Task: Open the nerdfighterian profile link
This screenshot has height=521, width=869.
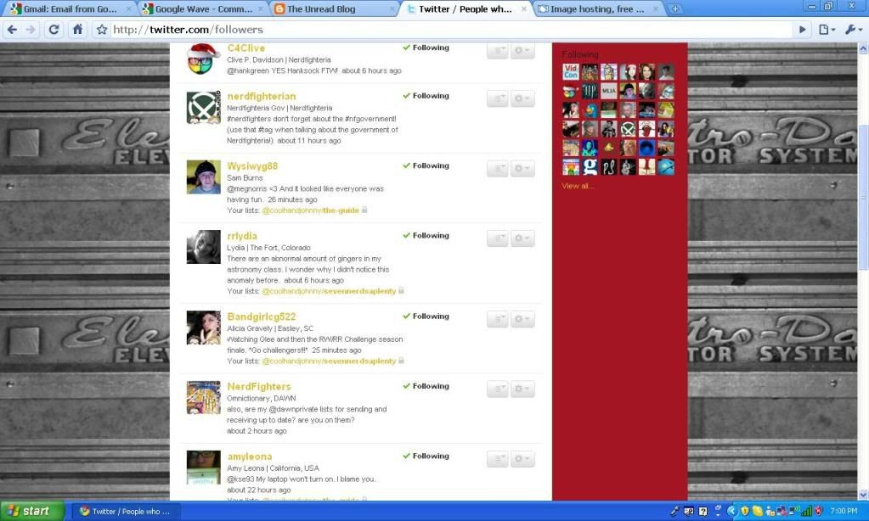Action: [x=262, y=97]
